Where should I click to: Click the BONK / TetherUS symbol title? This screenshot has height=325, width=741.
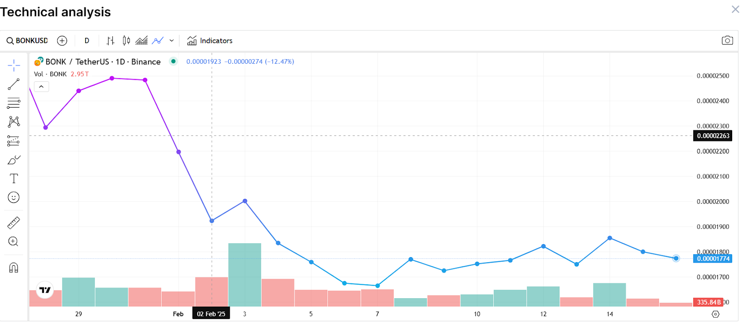(x=103, y=61)
